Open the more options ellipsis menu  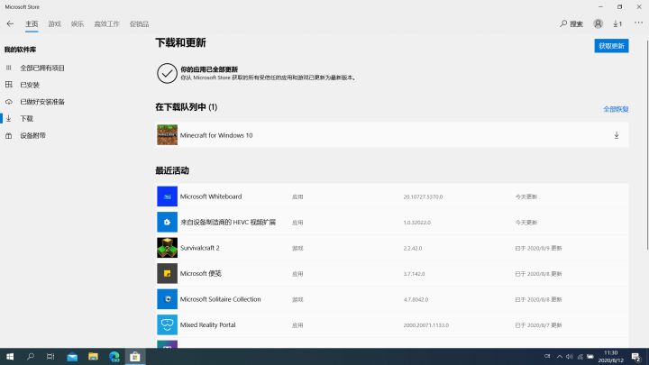click(x=638, y=23)
